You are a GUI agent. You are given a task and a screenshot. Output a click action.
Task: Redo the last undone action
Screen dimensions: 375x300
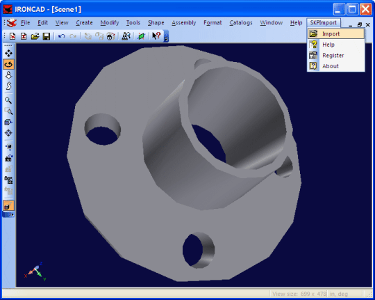[x=73, y=36]
